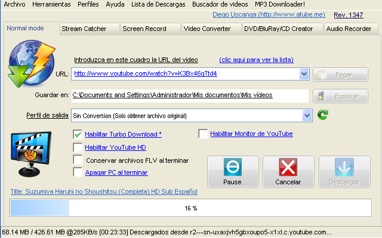Click the Habilitar YouTube HD link text
Image resolution: width=382 pixels, height=238 pixels.
coord(115,147)
